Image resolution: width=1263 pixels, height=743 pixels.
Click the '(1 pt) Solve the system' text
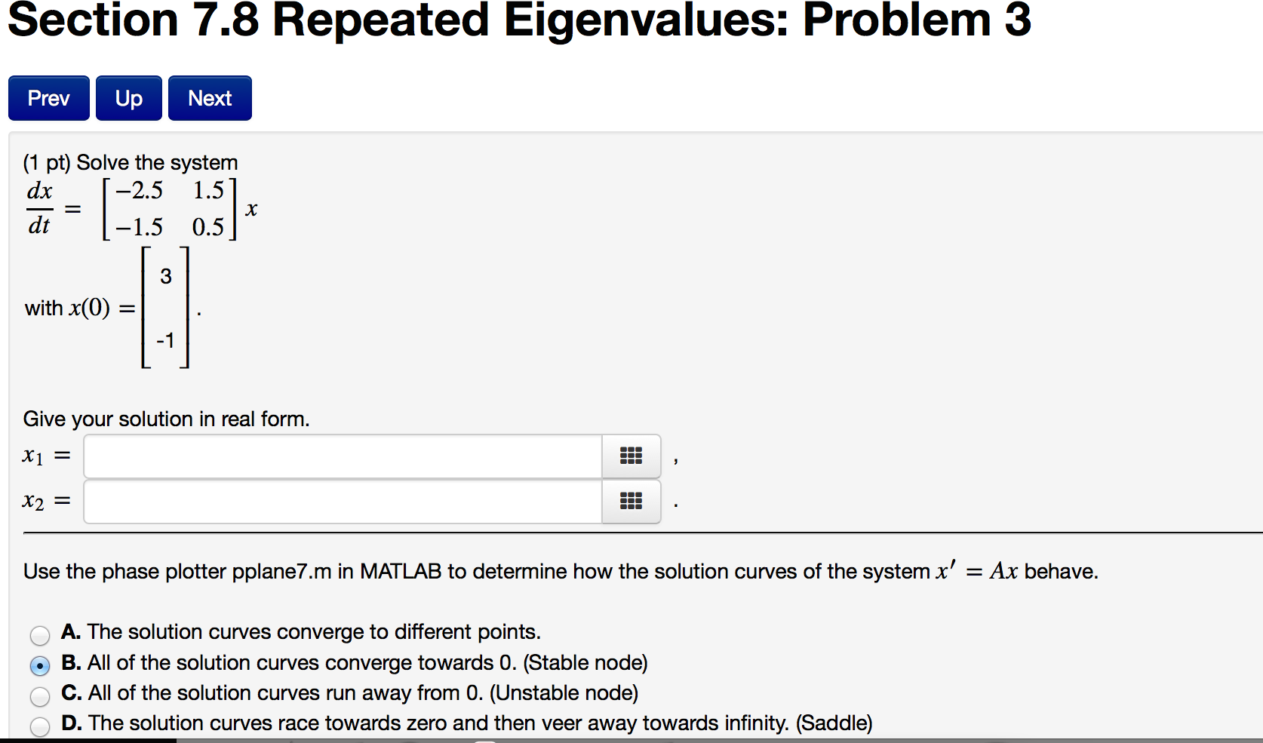(x=131, y=162)
